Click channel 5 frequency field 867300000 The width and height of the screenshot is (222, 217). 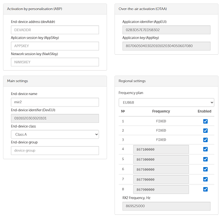pyautogui.click(x=161, y=159)
